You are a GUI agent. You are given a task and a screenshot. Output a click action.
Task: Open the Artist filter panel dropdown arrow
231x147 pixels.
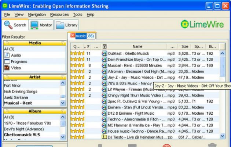tap(62, 77)
